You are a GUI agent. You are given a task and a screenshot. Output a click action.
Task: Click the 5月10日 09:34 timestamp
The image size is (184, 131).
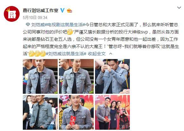(x=35, y=18)
